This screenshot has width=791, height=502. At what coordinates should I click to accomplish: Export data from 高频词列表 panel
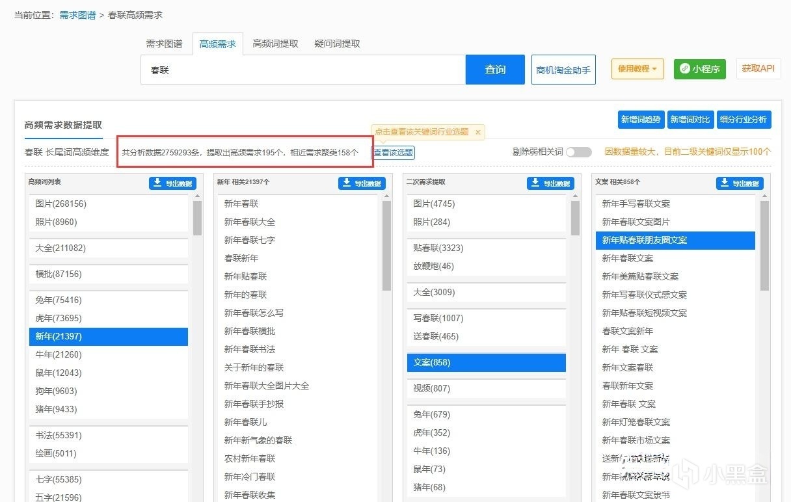[x=172, y=183]
